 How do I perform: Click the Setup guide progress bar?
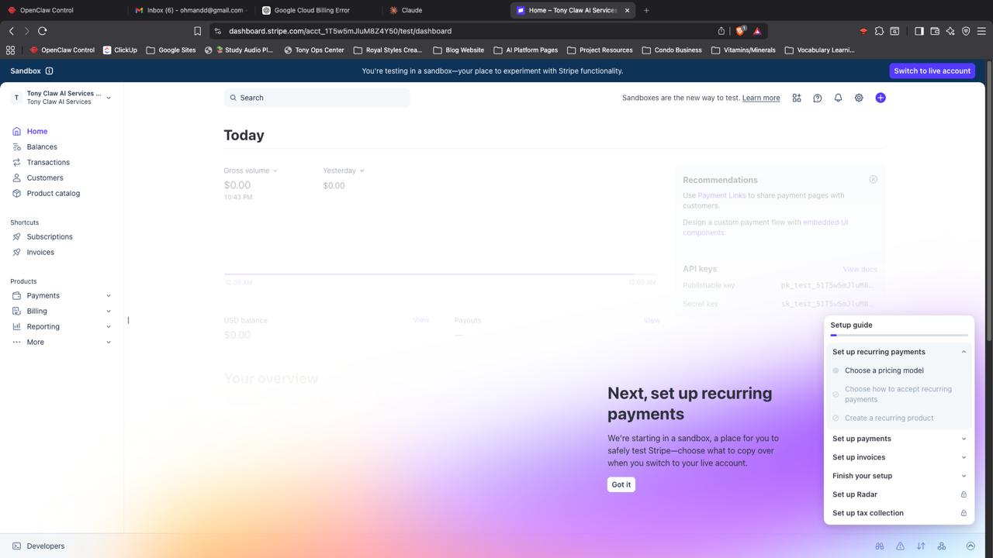click(898, 335)
